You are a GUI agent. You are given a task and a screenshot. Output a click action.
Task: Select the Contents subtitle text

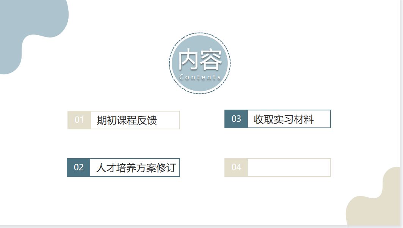tap(200, 77)
